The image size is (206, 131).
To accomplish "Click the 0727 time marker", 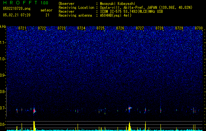I will coord(140,28).
